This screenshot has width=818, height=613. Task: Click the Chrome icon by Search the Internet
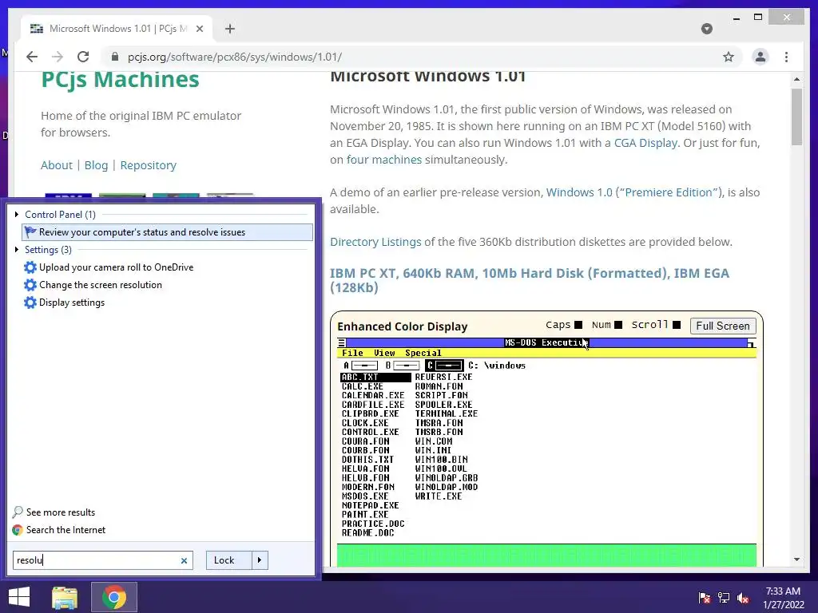(x=18, y=530)
